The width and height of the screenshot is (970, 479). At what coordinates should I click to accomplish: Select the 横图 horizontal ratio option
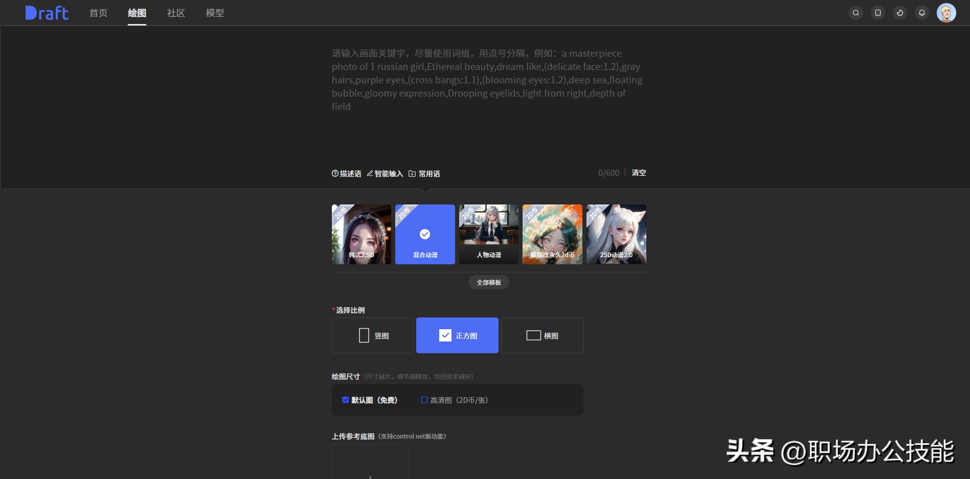pos(542,335)
